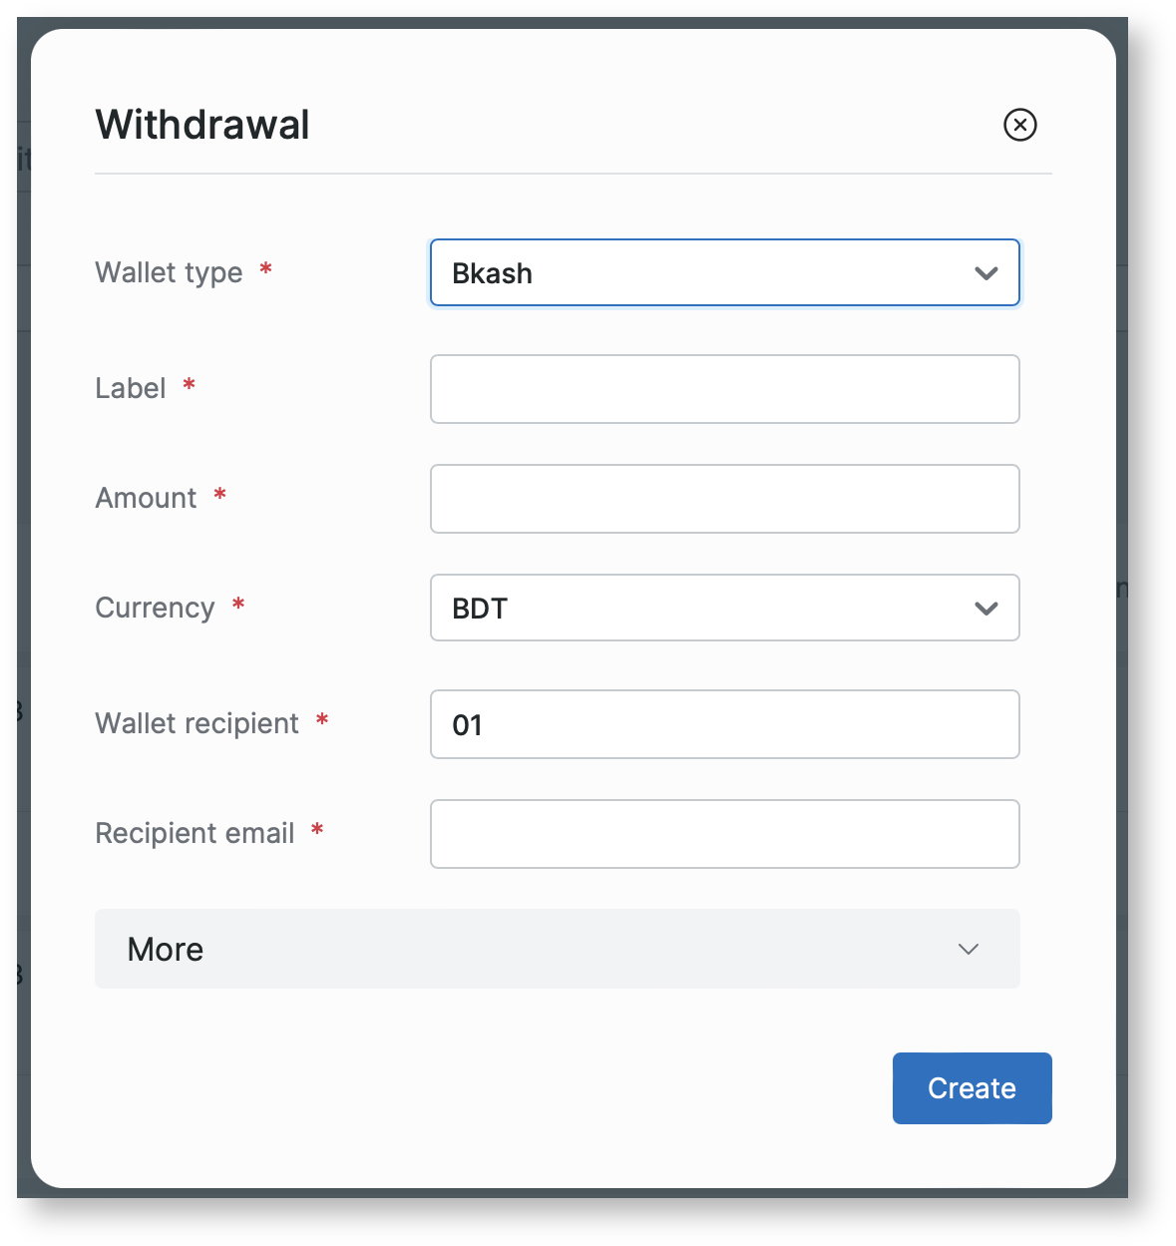
Task: Click the Currency field label
Action: click(155, 608)
